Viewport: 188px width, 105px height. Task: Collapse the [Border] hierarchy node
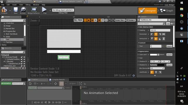click(4, 62)
